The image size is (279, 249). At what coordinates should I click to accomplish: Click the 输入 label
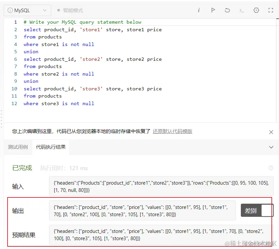pyautogui.click(x=18, y=187)
